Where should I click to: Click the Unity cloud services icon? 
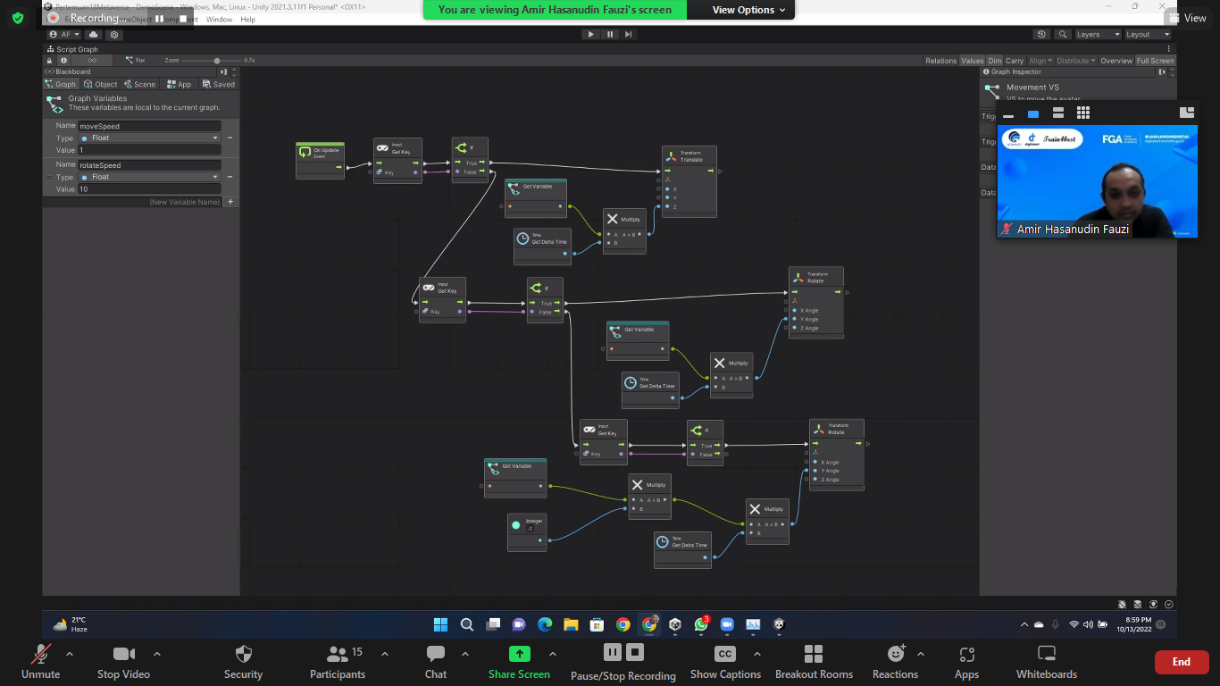point(94,35)
